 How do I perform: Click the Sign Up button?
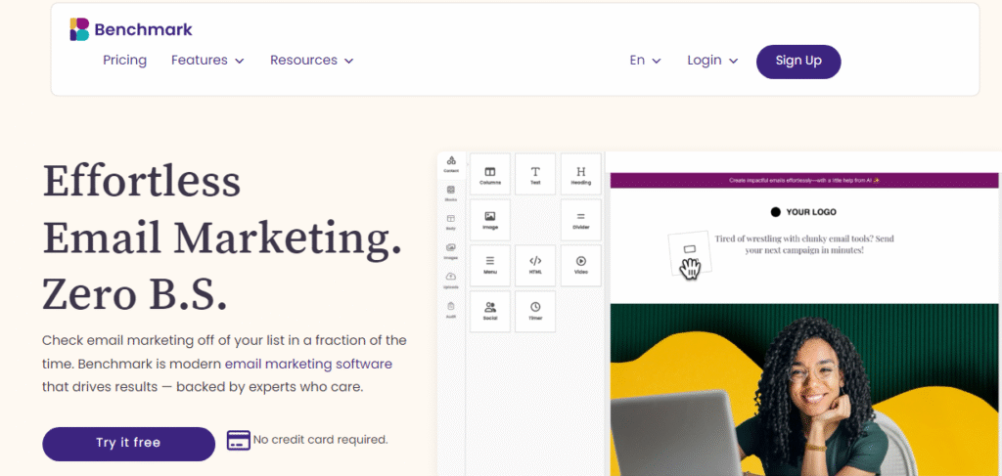pos(798,61)
